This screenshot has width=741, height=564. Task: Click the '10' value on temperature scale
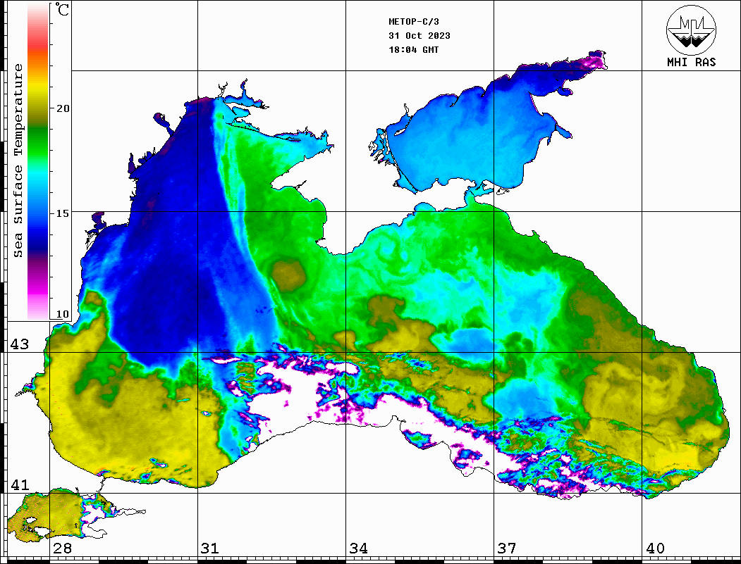click(x=62, y=314)
